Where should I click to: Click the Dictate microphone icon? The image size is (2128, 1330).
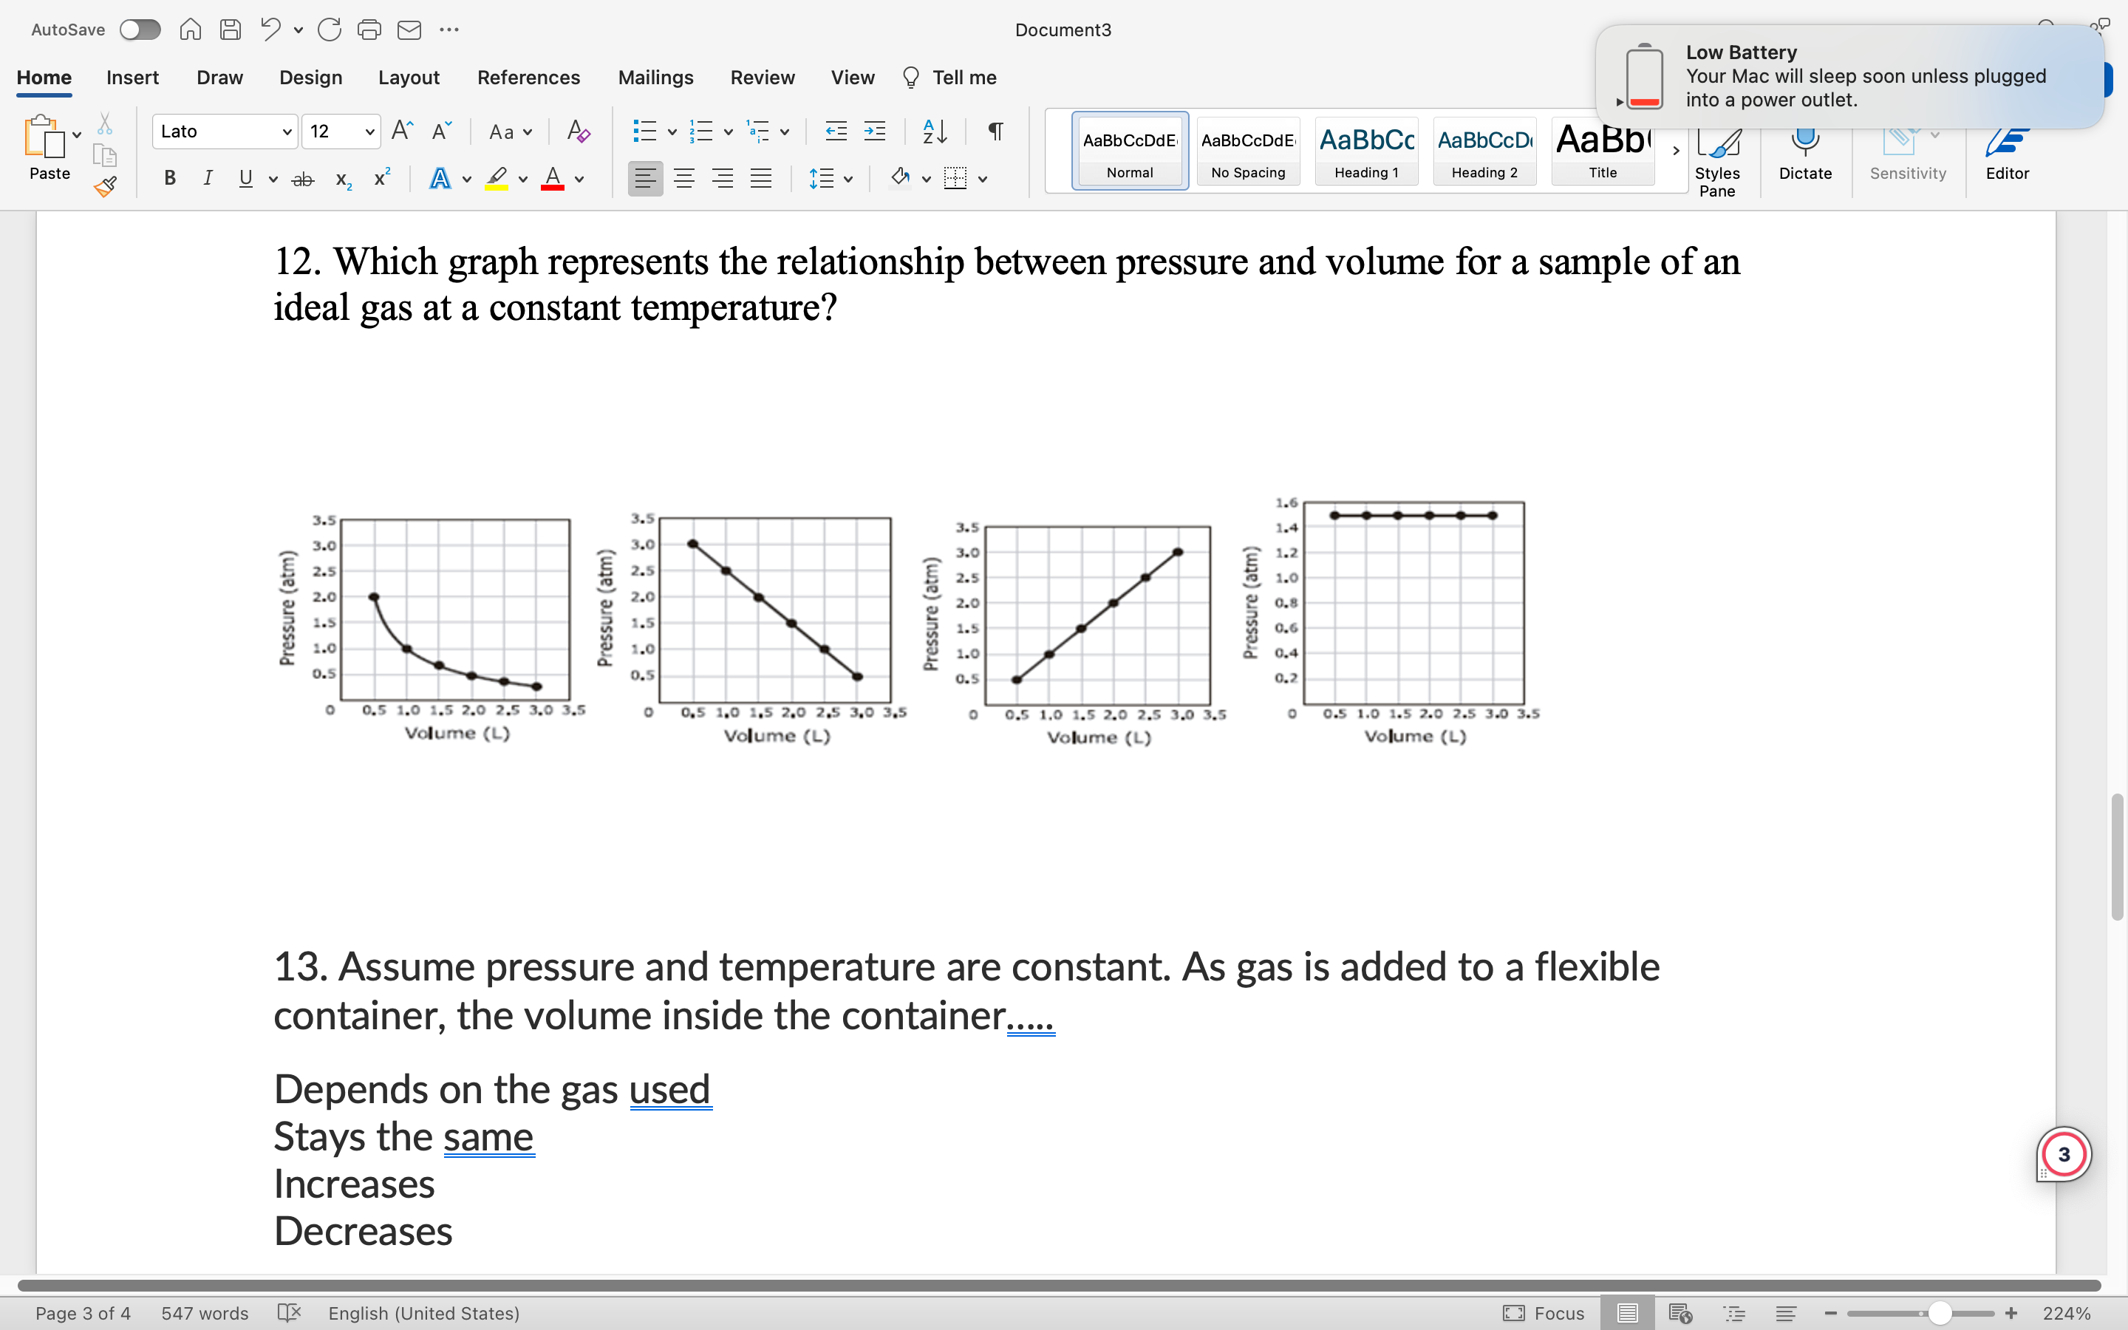point(1804,145)
